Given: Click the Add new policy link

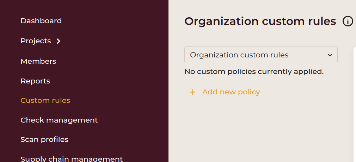Looking at the screenshot, I should tap(231, 92).
